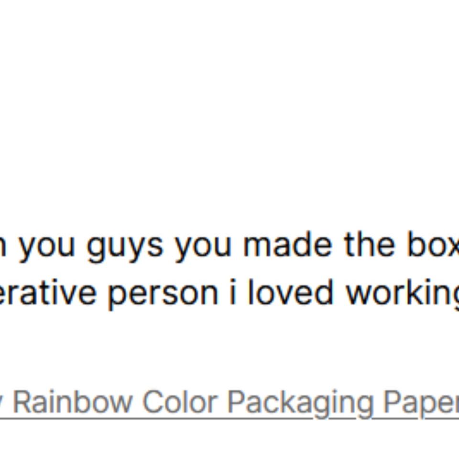Click the blank area above the review text
Viewport: 459px width, 459px height.
229,120
